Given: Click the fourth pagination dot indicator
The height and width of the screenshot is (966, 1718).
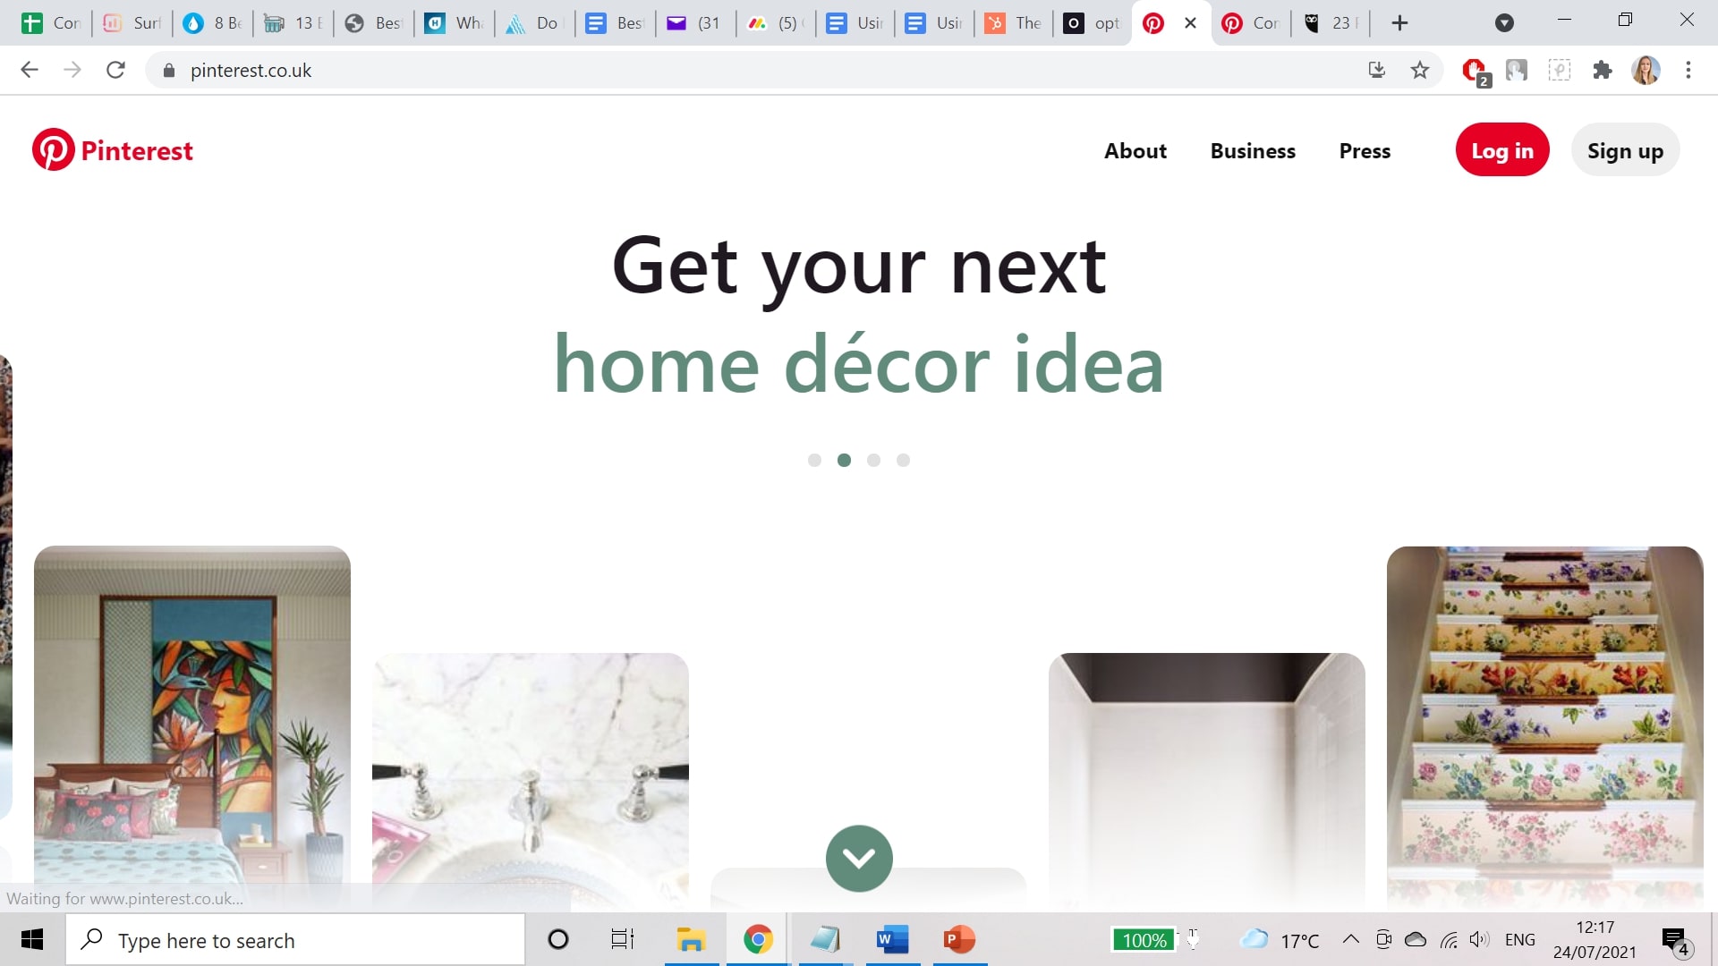Looking at the screenshot, I should [903, 460].
